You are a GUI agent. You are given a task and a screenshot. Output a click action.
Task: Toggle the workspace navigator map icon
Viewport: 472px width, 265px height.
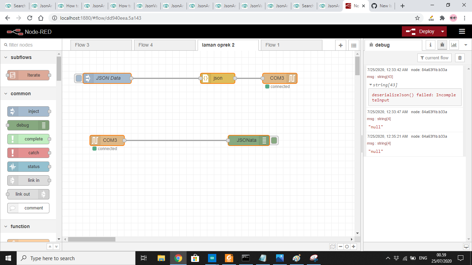point(333,246)
